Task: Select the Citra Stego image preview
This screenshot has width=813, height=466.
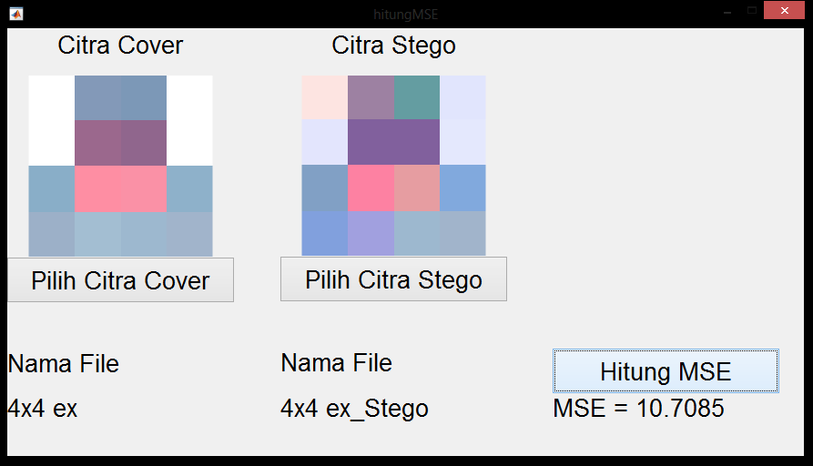Action: (393, 166)
